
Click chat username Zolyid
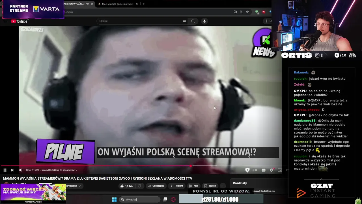299,84
